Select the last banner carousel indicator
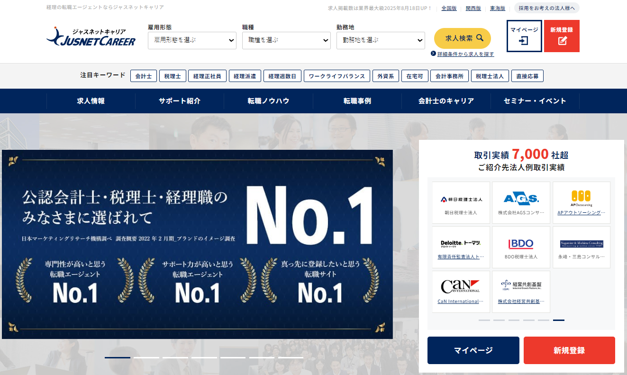627x375 pixels. click(291, 357)
